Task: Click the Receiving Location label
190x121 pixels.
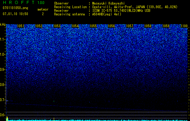Action: point(70,7)
